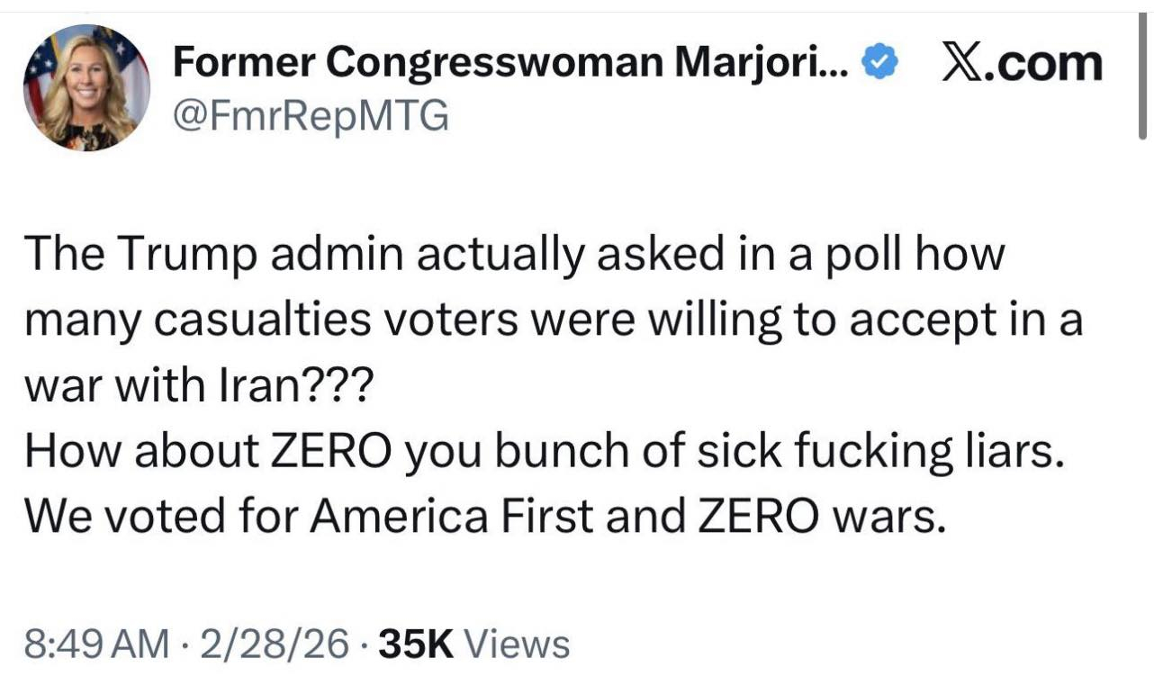Click the X logo beside .com

960,63
